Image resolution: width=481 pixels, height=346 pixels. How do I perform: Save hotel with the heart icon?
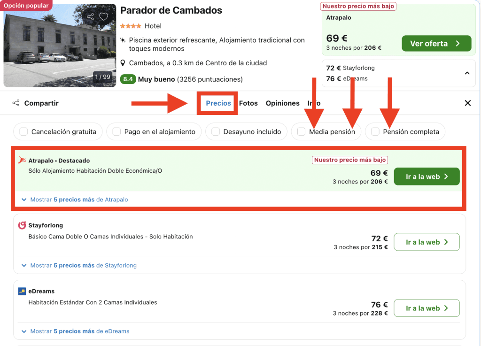[104, 17]
